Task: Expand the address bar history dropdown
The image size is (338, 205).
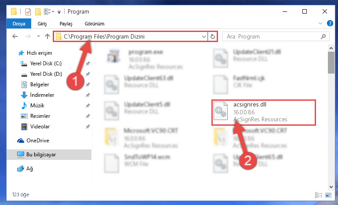Action: [x=204, y=36]
